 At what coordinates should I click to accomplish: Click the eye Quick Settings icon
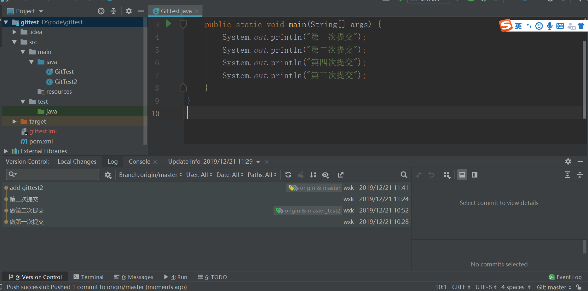326,175
